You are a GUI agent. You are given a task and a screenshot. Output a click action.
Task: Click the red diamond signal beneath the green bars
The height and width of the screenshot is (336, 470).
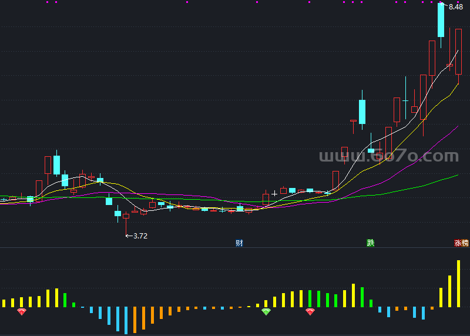(310, 312)
